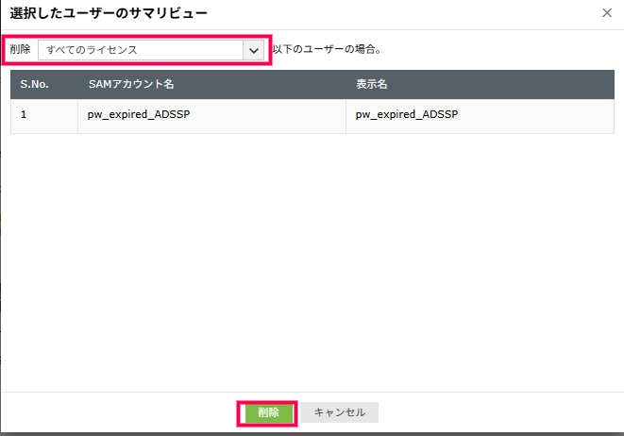
Task: Click the 表示名 column header
Action: [371, 84]
